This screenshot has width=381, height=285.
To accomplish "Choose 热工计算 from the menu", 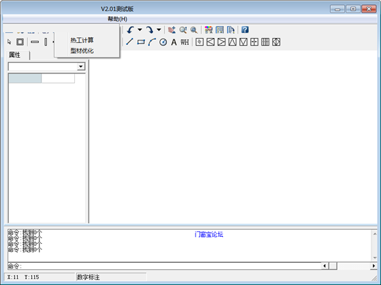I will (x=82, y=40).
